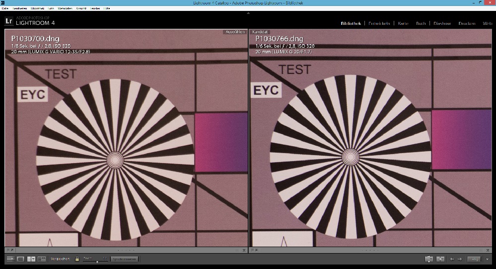The height and width of the screenshot is (269, 496).
Task: Click the Make Select icon
Action: (x=440, y=259)
